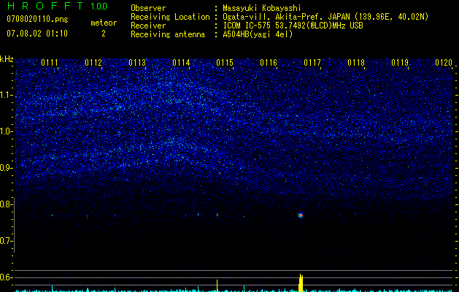459x292 pixels.
Task: Click the meteor count value 2
Action: pyautogui.click(x=104, y=34)
